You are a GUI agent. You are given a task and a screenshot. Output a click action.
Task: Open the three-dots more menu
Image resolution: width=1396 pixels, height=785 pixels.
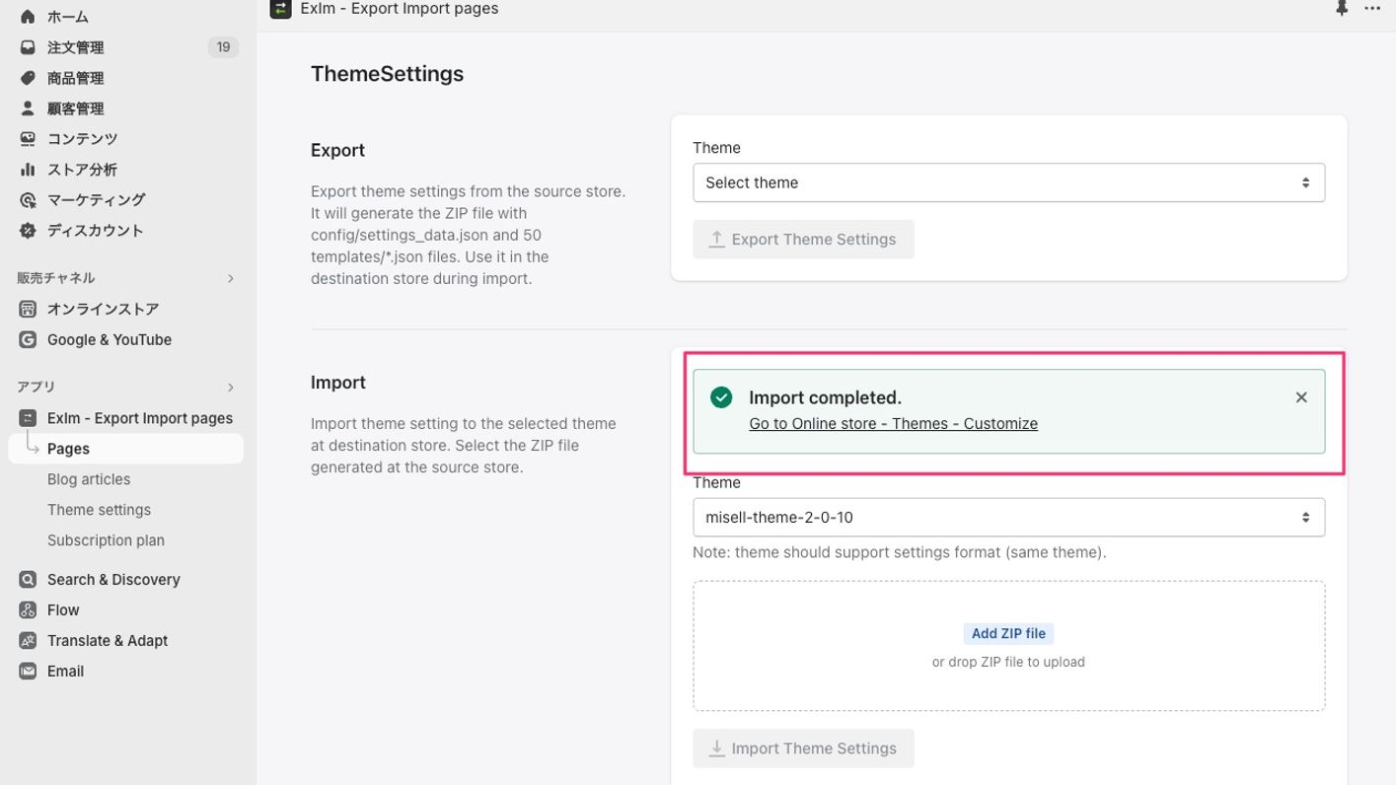point(1372,8)
